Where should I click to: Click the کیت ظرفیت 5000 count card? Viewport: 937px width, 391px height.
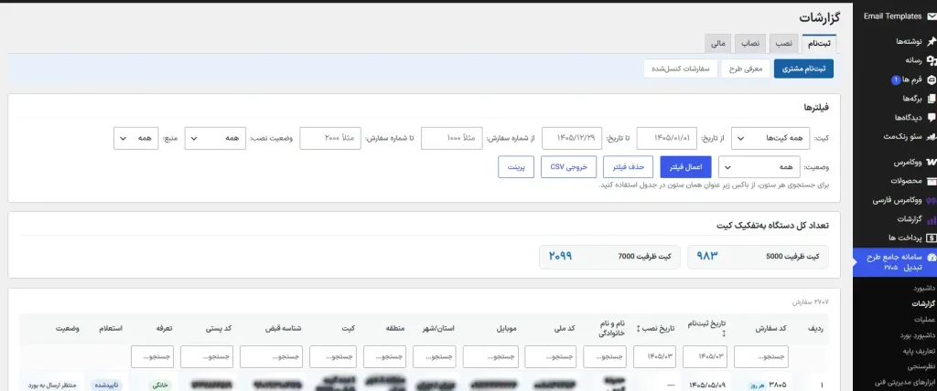coord(758,257)
